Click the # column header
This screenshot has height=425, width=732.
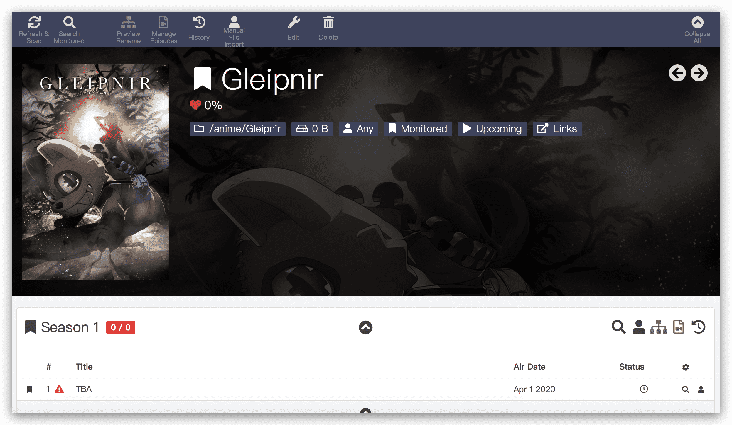49,367
